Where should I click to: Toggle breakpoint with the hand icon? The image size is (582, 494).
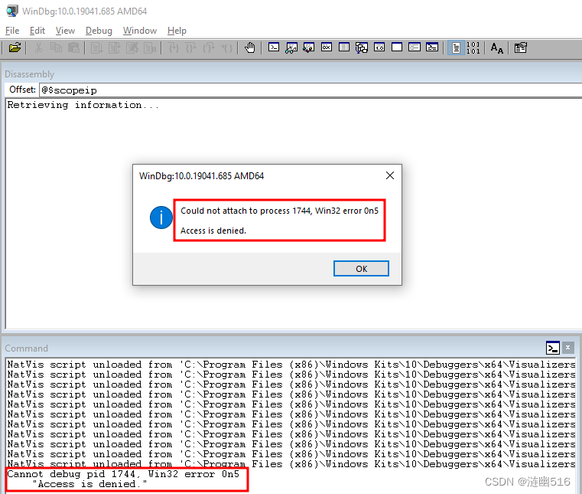click(x=250, y=47)
